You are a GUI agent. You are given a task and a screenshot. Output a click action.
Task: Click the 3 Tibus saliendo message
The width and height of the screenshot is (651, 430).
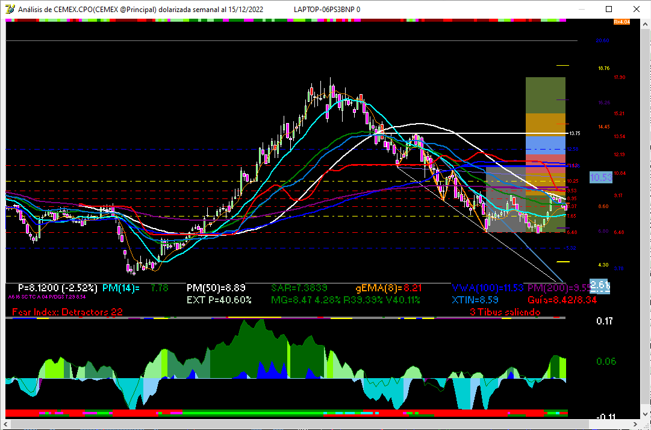(505, 312)
